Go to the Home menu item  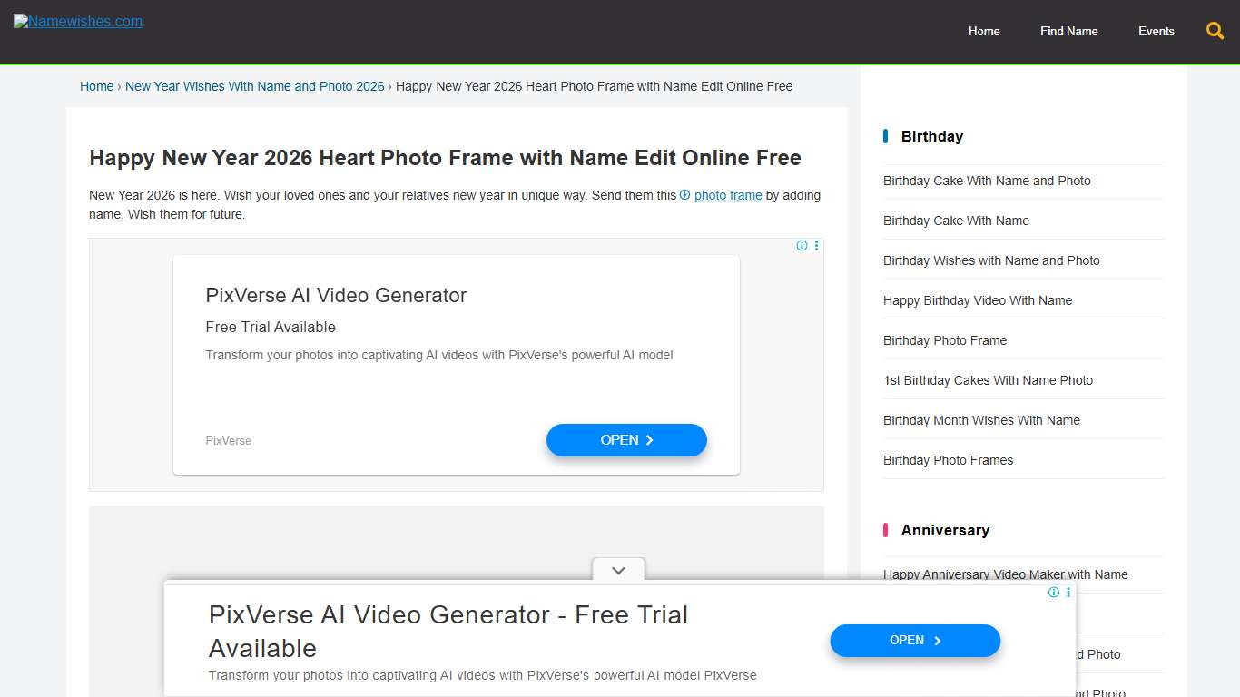984,31
